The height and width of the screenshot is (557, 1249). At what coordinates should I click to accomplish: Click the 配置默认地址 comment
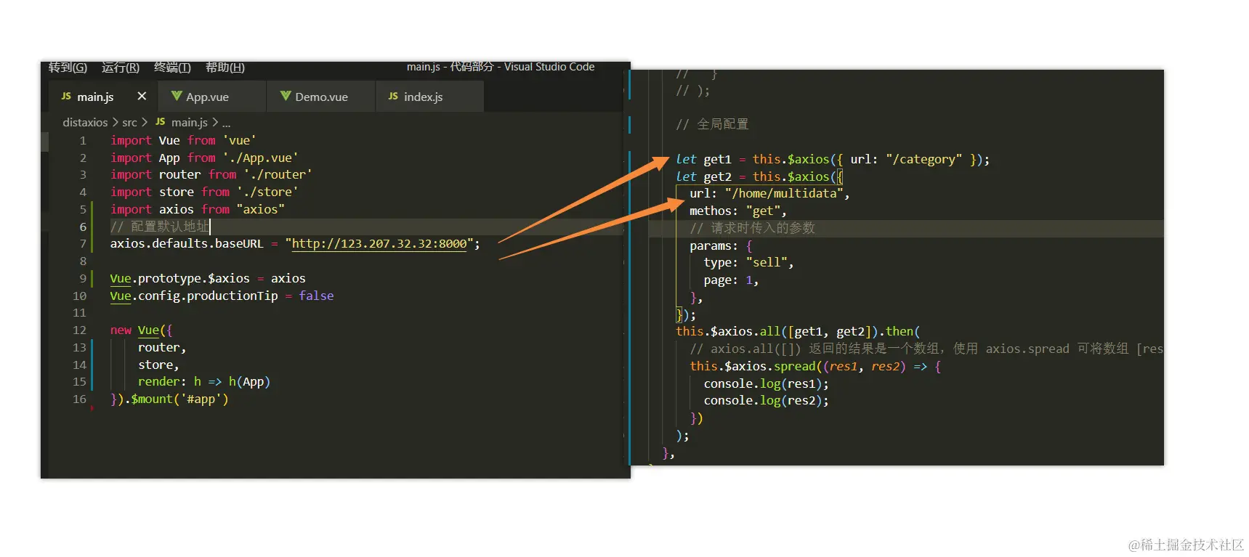pos(160,227)
